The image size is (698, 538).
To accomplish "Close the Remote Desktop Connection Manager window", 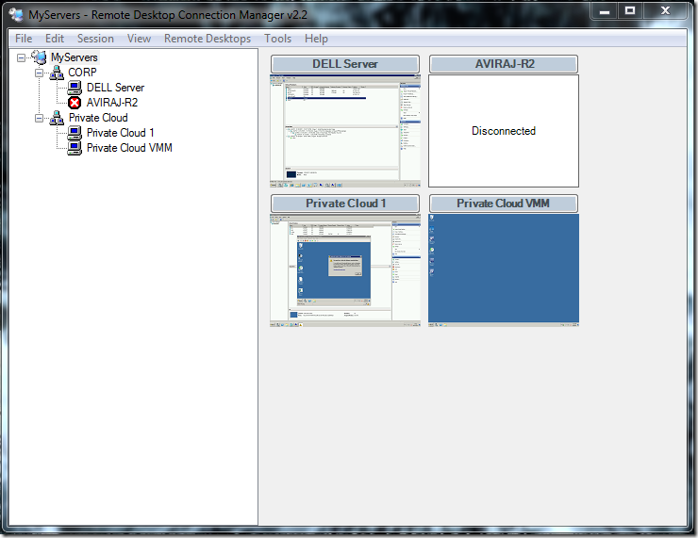I will pyautogui.click(x=665, y=11).
